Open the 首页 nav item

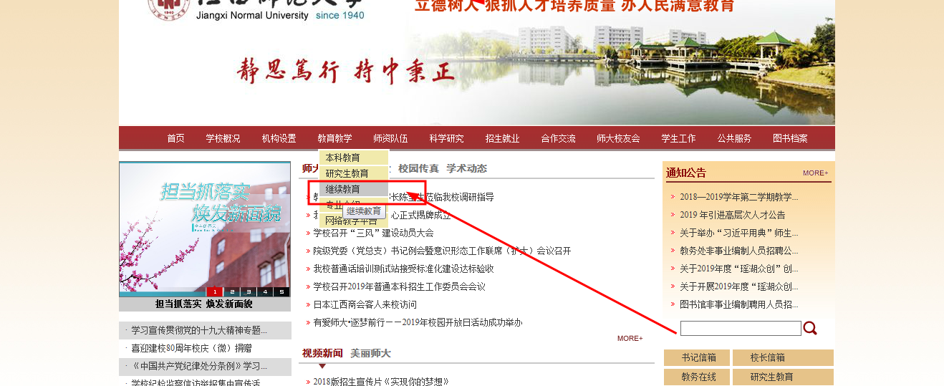point(176,138)
